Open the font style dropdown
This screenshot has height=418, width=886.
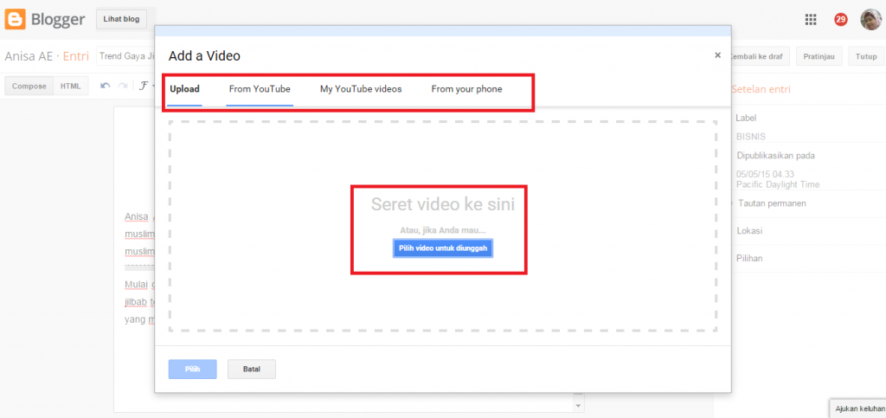coord(147,86)
